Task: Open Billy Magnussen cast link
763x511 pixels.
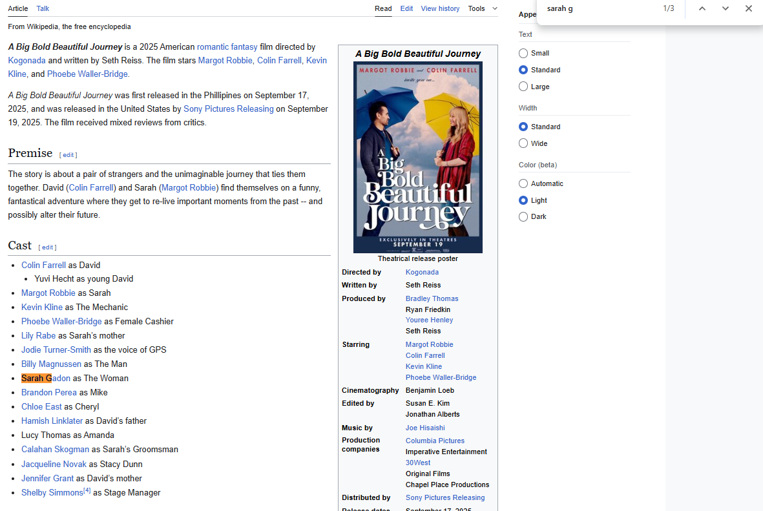Action: click(51, 364)
